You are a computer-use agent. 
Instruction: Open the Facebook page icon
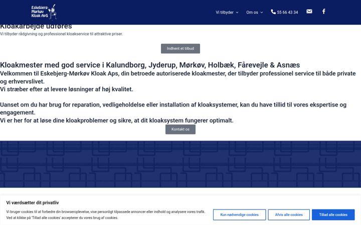(324, 11)
